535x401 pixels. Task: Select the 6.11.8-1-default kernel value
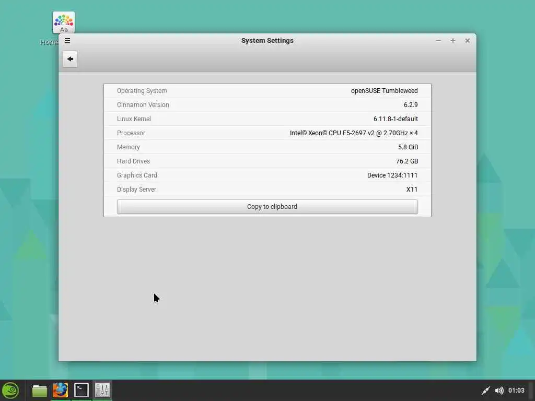(396, 119)
